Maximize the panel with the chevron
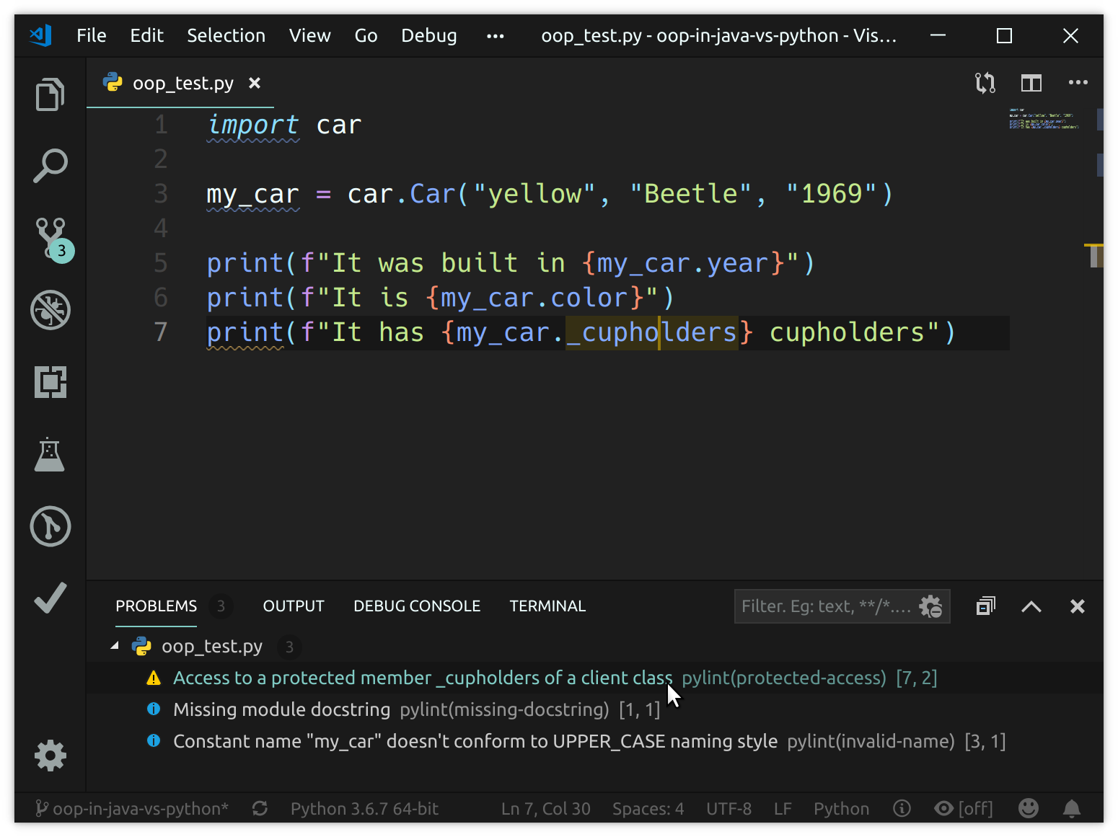Viewport: 1118px width, 837px height. click(1031, 606)
